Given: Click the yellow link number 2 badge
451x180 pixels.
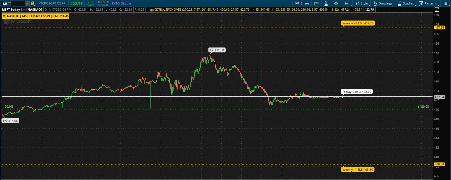Looking at the screenshot, I should 33,3.
